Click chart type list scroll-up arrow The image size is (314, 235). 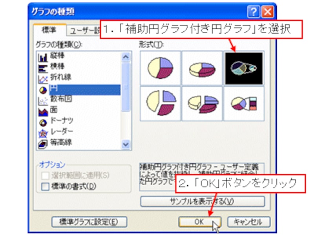[x=126, y=57]
